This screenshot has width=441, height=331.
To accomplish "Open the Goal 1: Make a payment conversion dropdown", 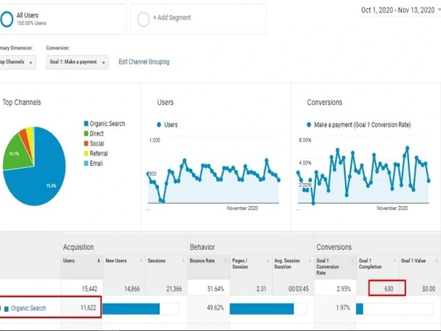I will click(x=77, y=62).
